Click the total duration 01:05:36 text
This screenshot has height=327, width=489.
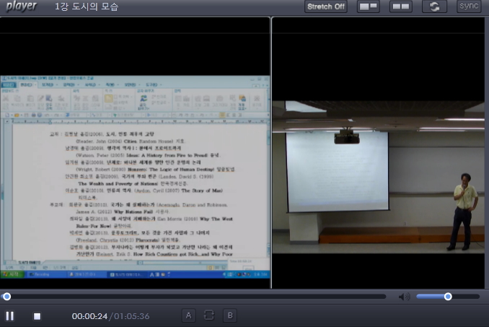pyautogui.click(x=131, y=316)
